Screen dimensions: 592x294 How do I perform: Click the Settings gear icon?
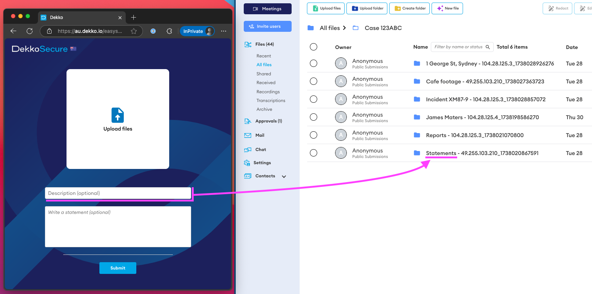click(247, 163)
